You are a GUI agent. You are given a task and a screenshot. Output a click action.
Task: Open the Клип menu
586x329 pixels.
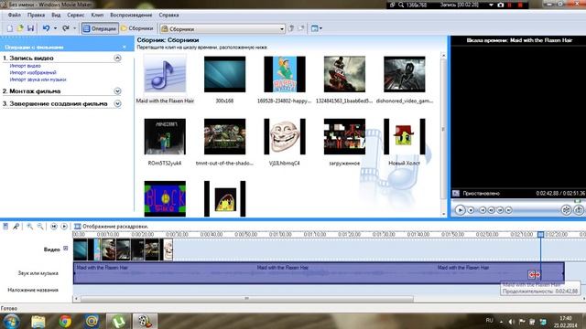pos(97,15)
